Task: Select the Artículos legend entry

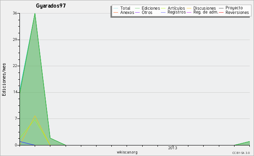Action: [x=173, y=8]
